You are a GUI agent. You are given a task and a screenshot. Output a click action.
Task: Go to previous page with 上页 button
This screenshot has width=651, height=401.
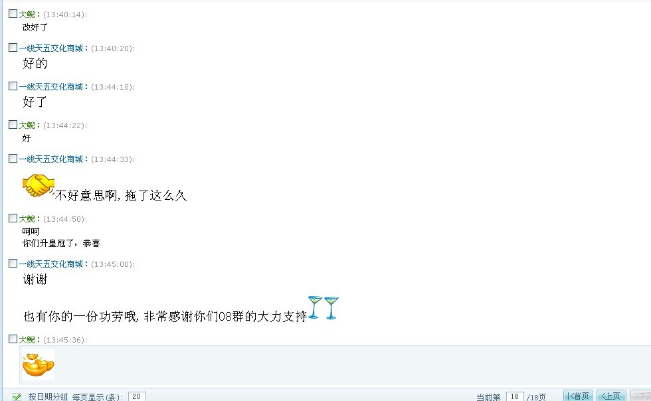point(611,396)
